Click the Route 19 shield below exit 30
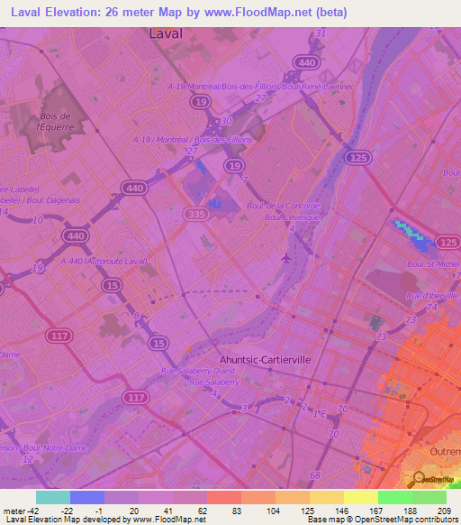The width and height of the screenshot is (461, 525). (x=234, y=166)
